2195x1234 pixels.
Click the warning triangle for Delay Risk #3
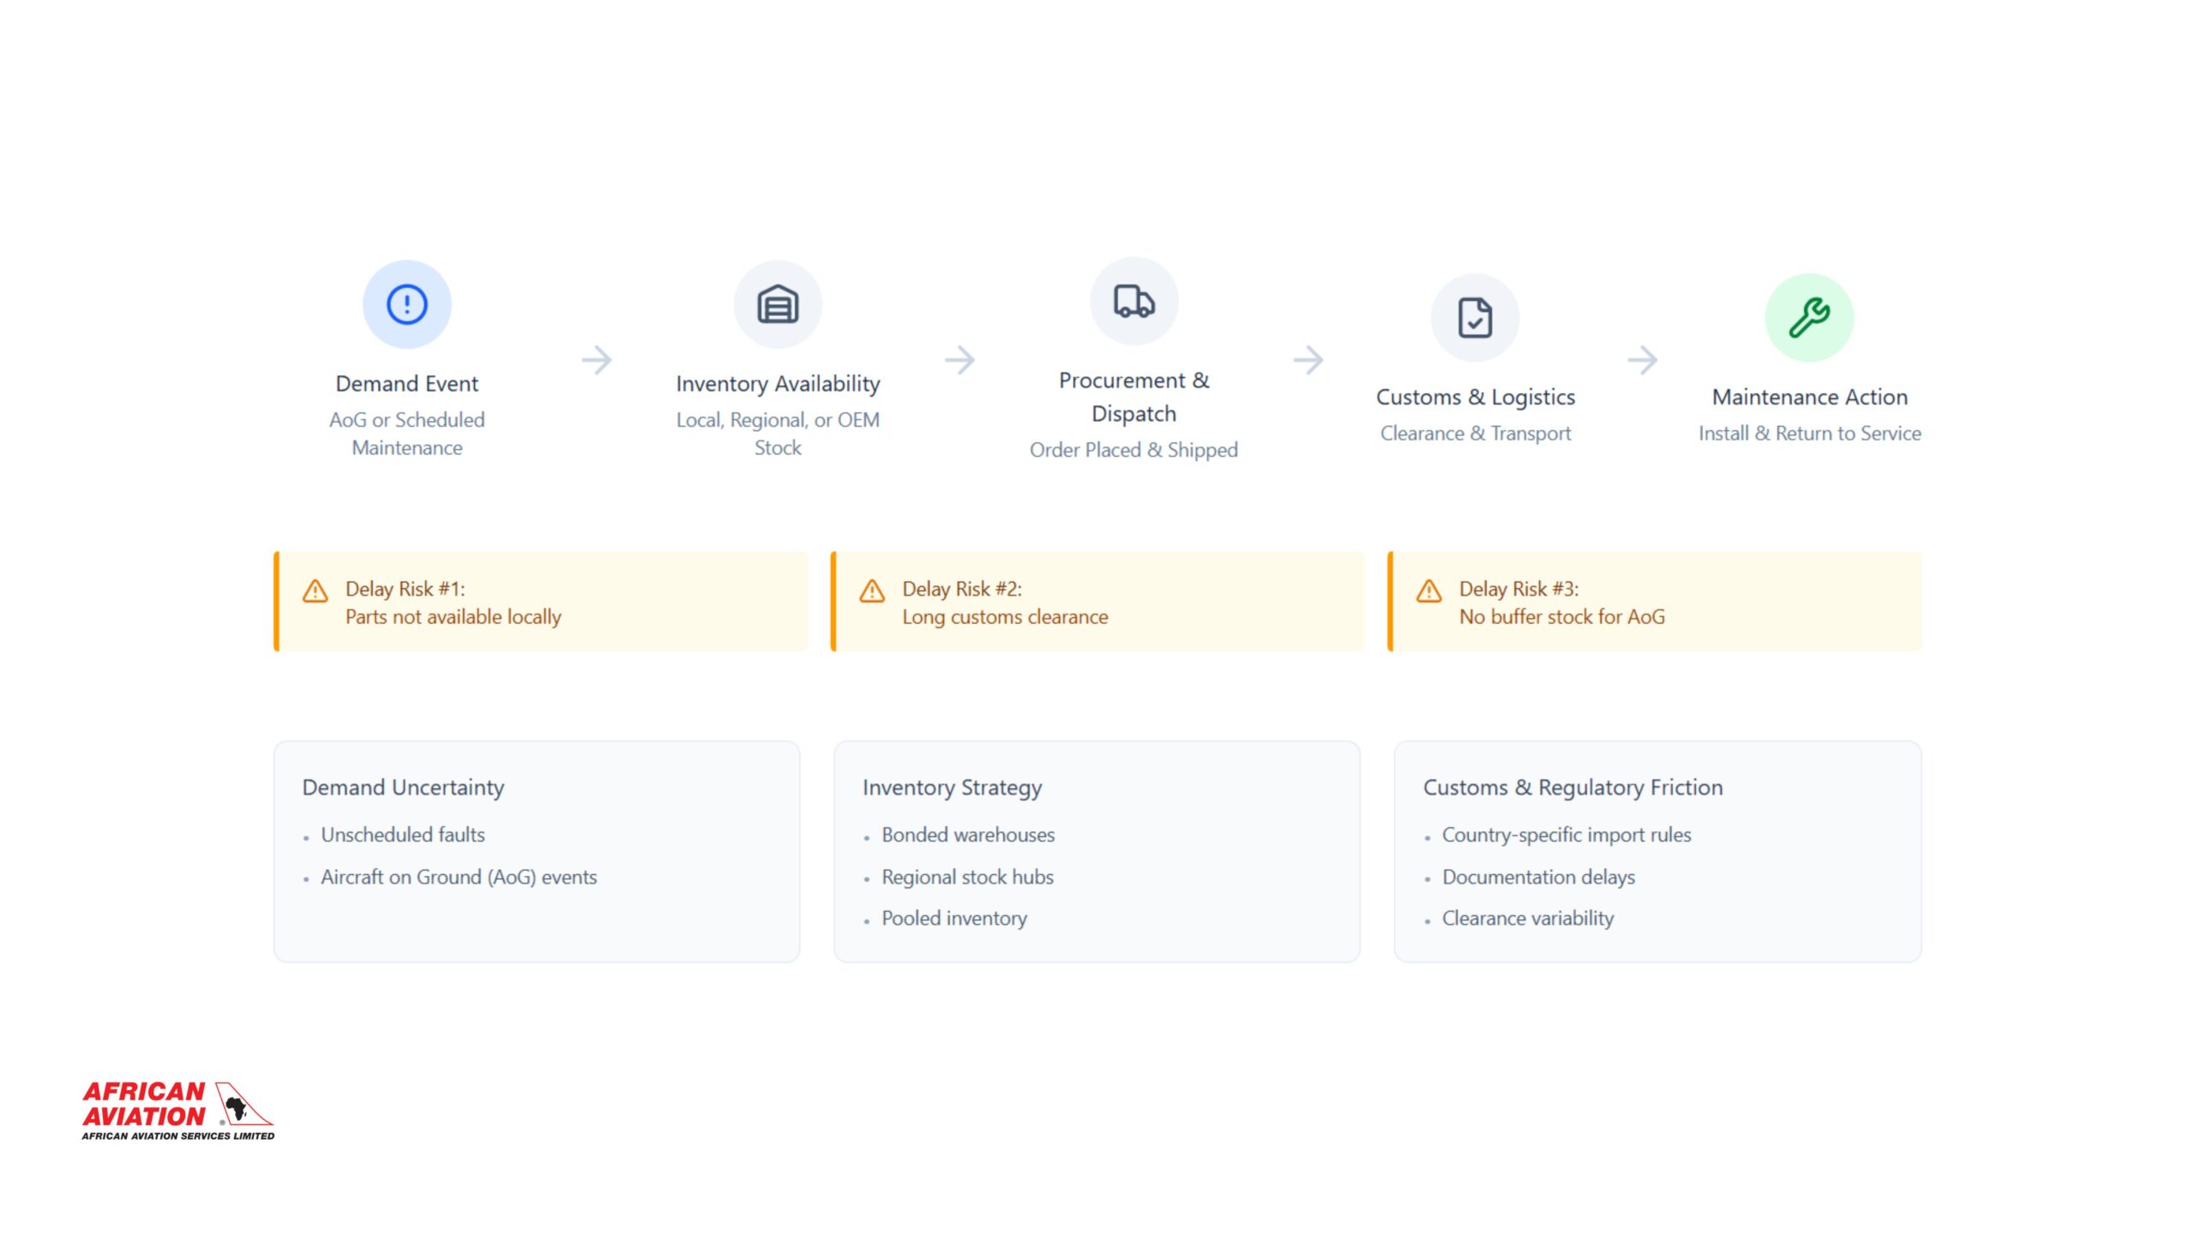(1428, 590)
